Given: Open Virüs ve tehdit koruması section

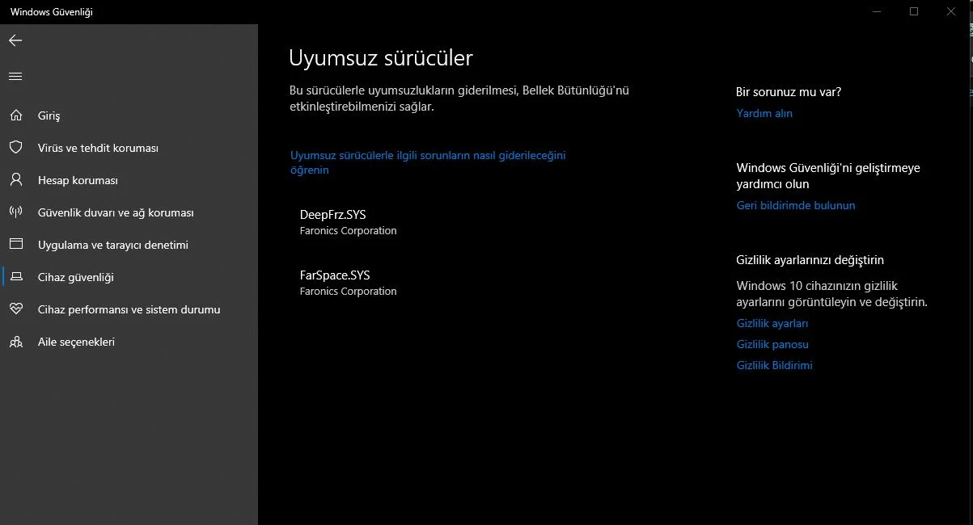Looking at the screenshot, I should coord(98,148).
